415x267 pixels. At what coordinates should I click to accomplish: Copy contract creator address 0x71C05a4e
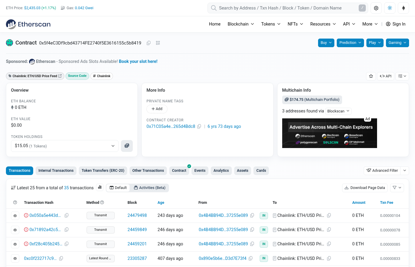[199, 126]
